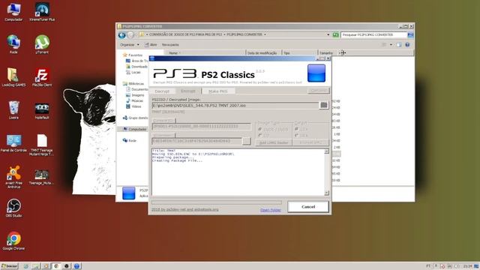Launch Google Chrome from the desktop
This screenshot has height=270, width=480.
tap(13, 241)
